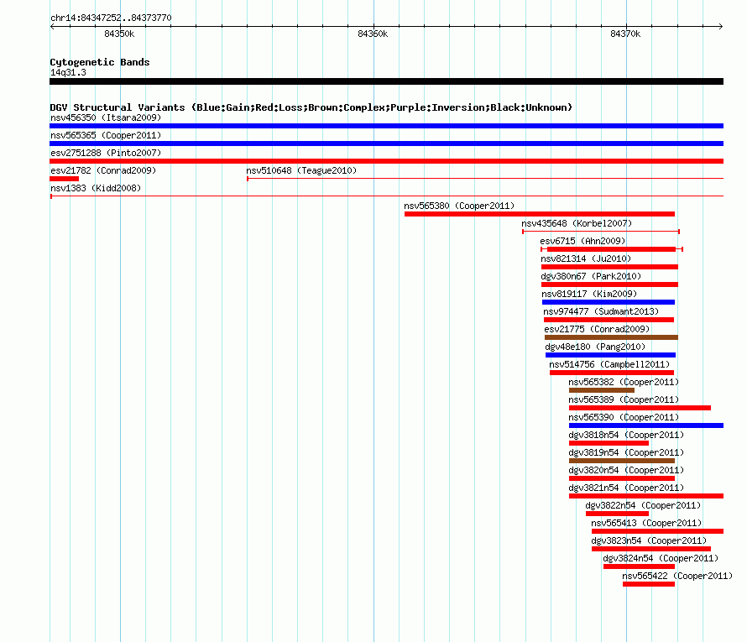Click the 14q31.3 band label
This screenshot has height=642, width=747.
tap(68, 72)
